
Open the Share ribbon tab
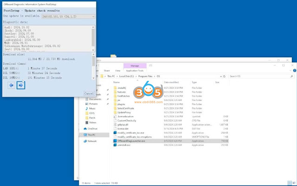point(107,71)
